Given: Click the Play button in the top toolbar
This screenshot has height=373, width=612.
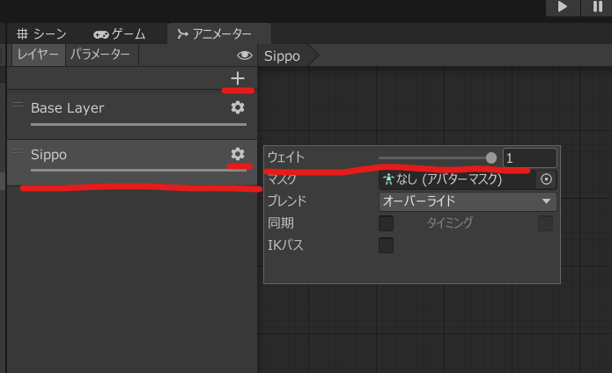Looking at the screenshot, I should point(562,7).
